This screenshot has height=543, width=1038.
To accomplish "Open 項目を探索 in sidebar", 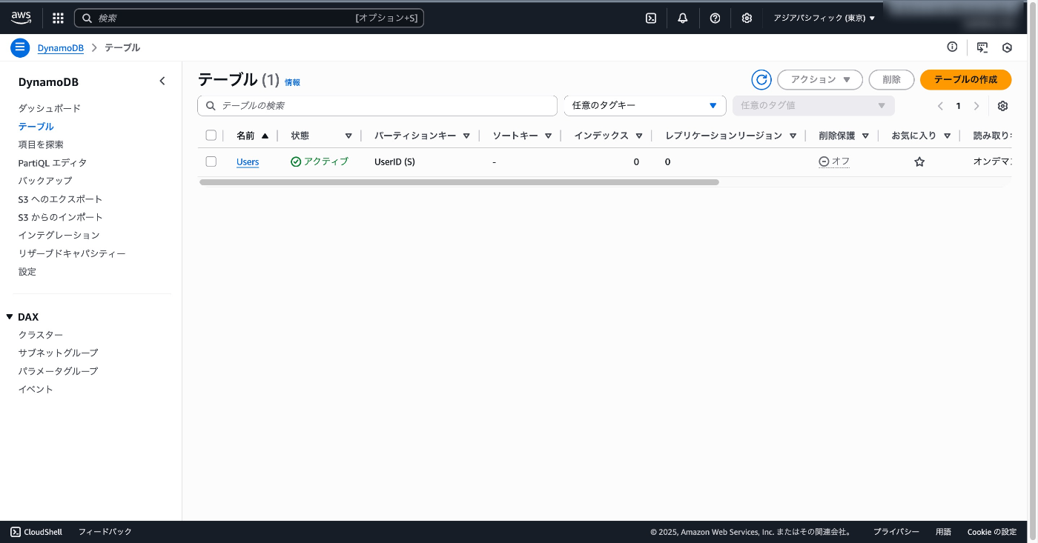I will pos(41,144).
